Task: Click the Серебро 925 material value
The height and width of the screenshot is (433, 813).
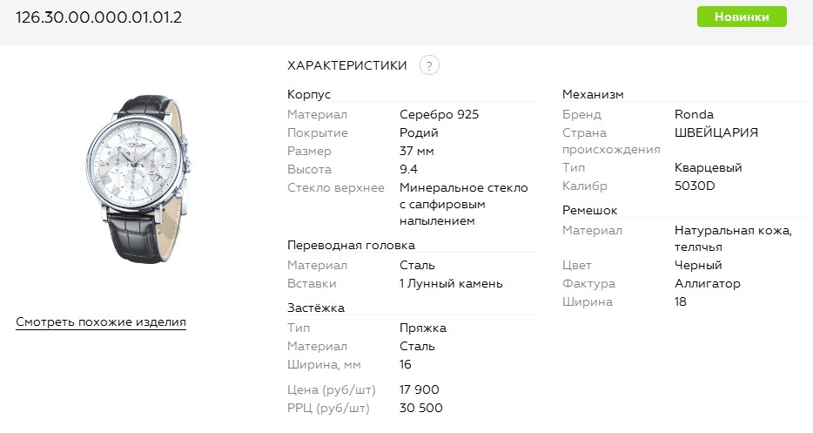Action: point(439,114)
